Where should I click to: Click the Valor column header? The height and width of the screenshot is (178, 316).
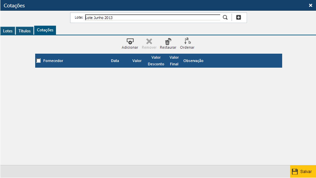click(x=137, y=61)
